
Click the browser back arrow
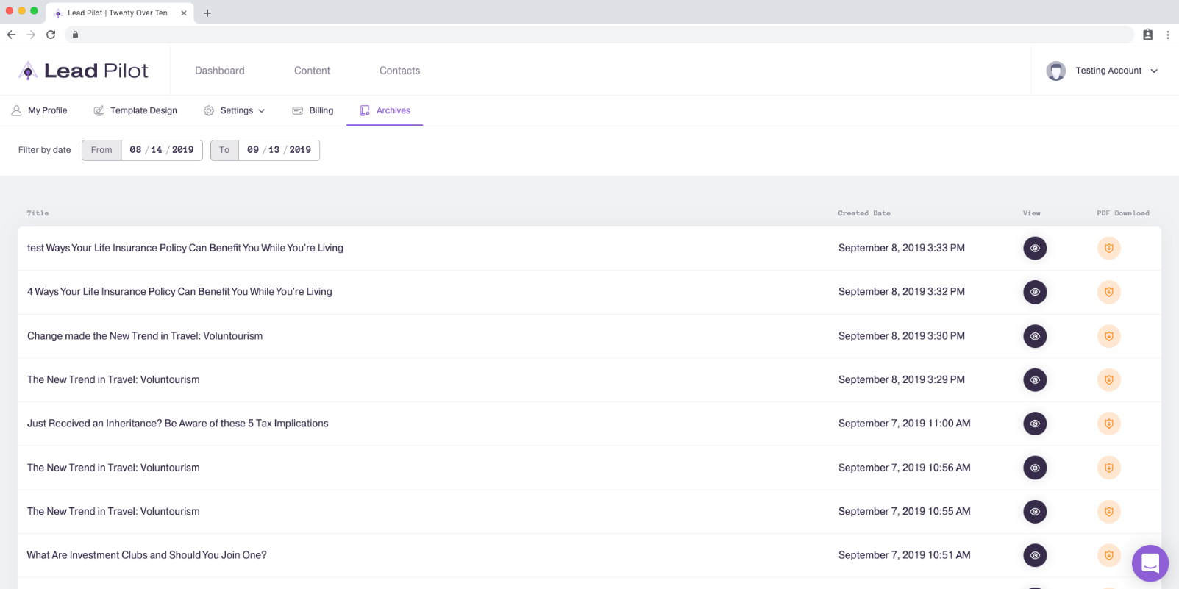pos(11,35)
